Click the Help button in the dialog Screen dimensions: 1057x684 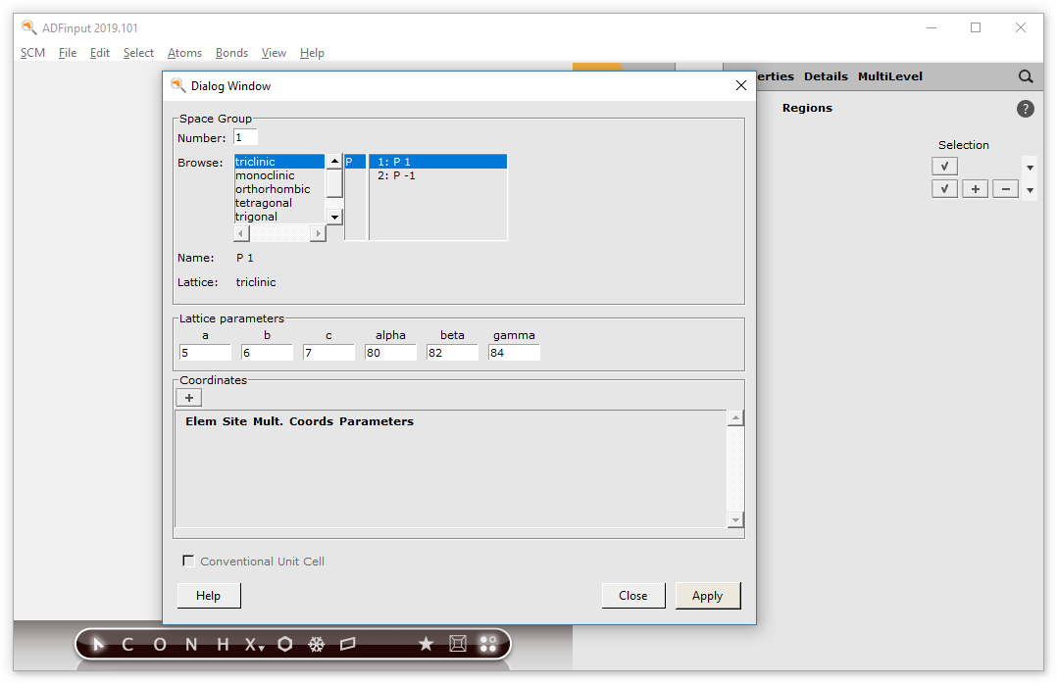click(208, 595)
